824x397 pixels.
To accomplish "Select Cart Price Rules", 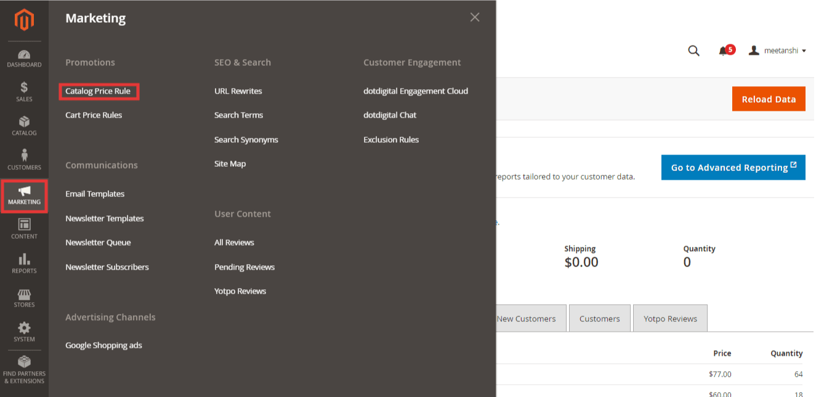I will click(94, 115).
